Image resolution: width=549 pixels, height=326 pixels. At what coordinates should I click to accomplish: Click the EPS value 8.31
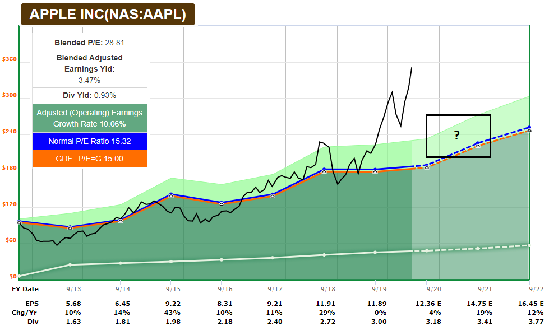(225, 304)
